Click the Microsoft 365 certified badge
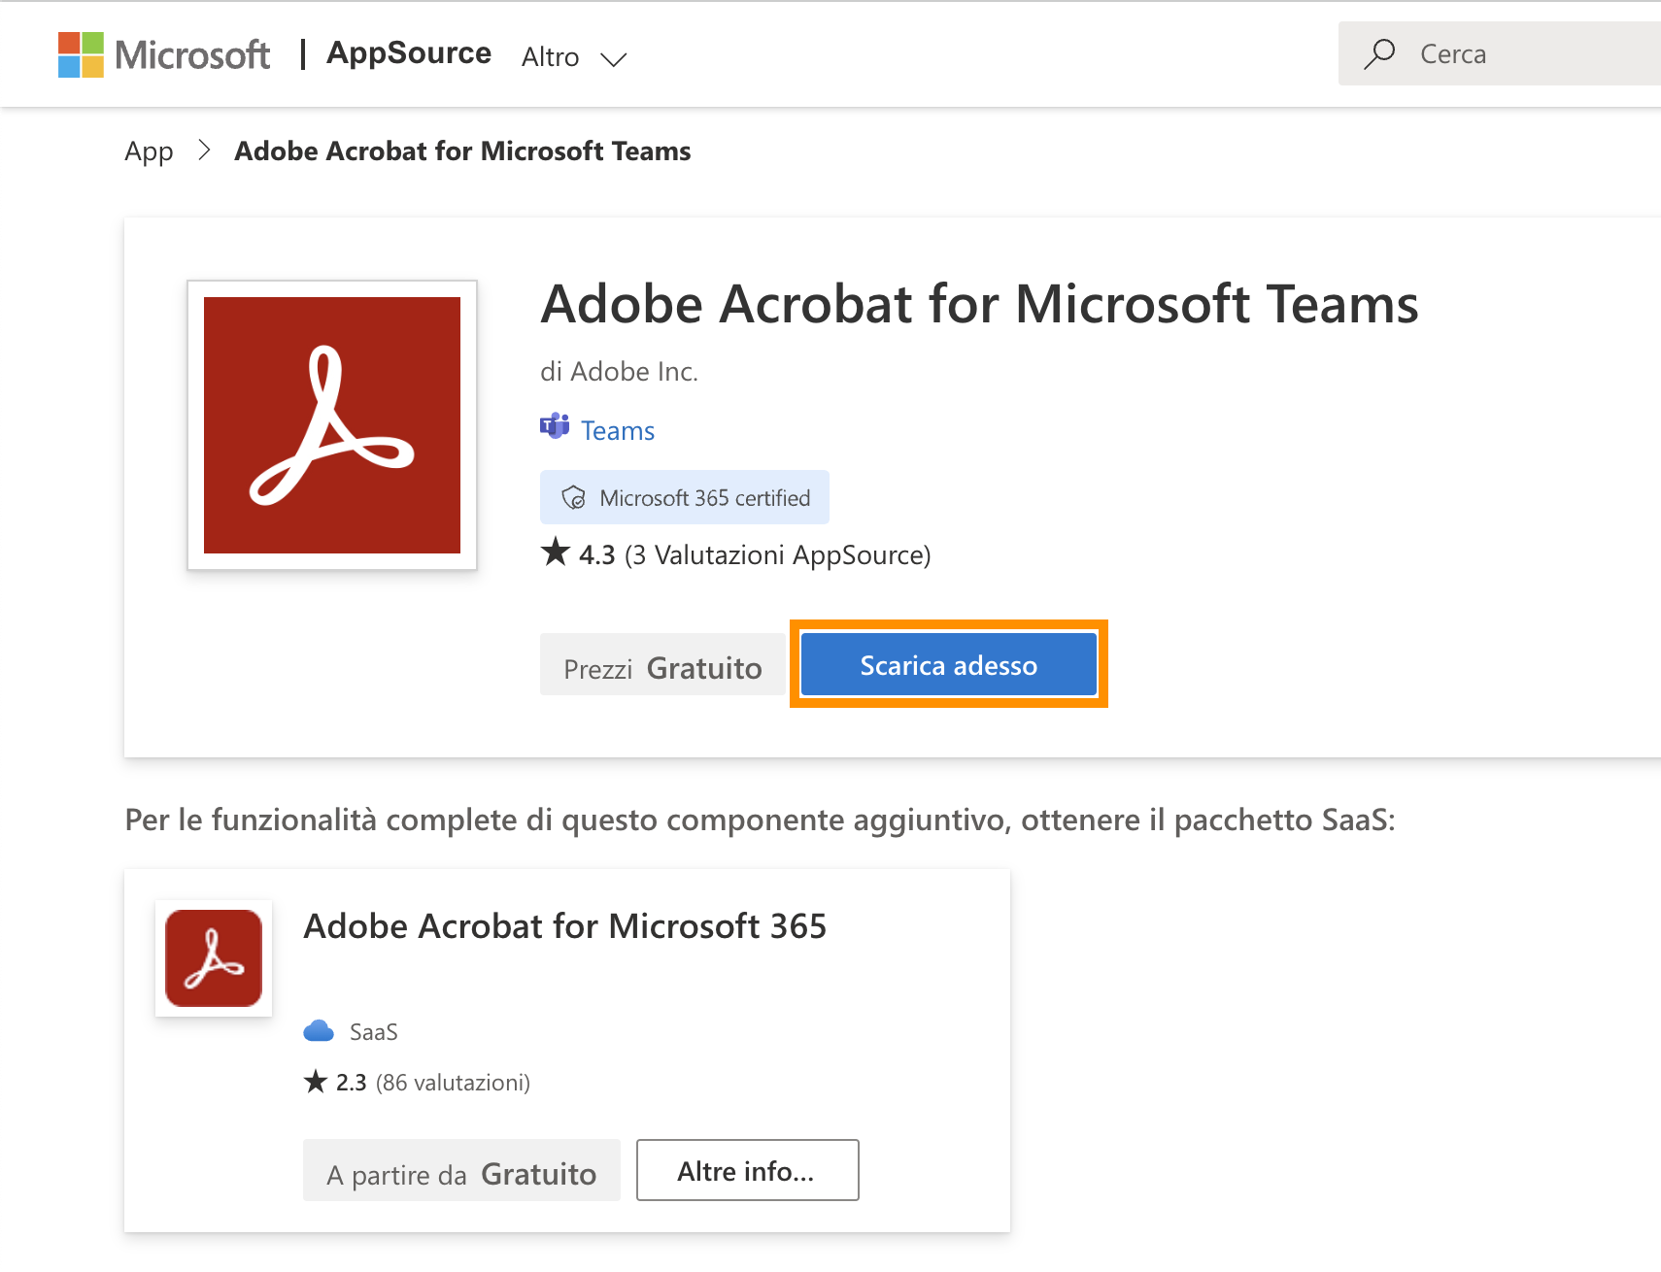Viewport: 1661px width, 1272px height. coord(684,497)
